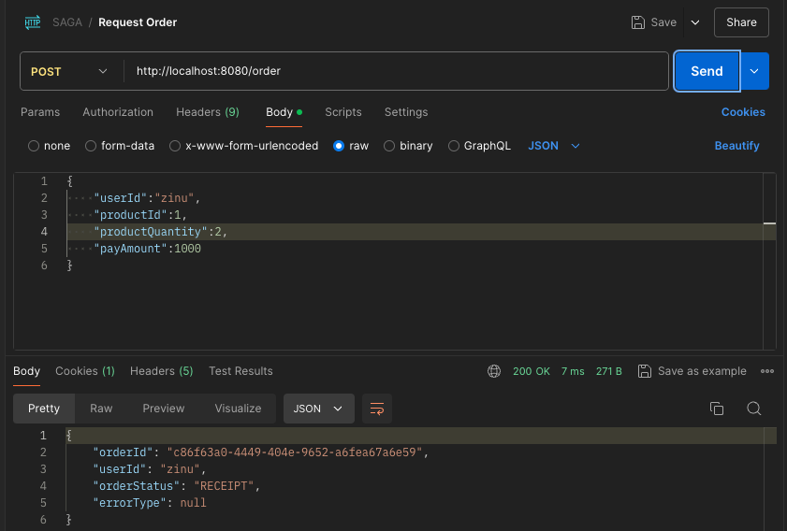Expand the Send options arrow
This screenshot has width=787, height=531.
pyautogui.click(x=754, y=71)
